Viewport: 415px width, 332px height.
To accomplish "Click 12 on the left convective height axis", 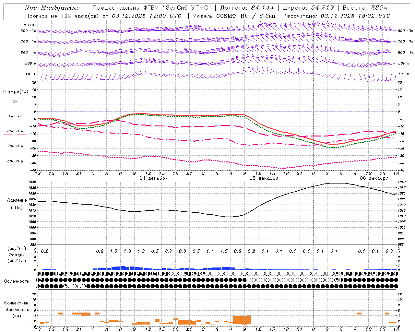I will 34,294.
